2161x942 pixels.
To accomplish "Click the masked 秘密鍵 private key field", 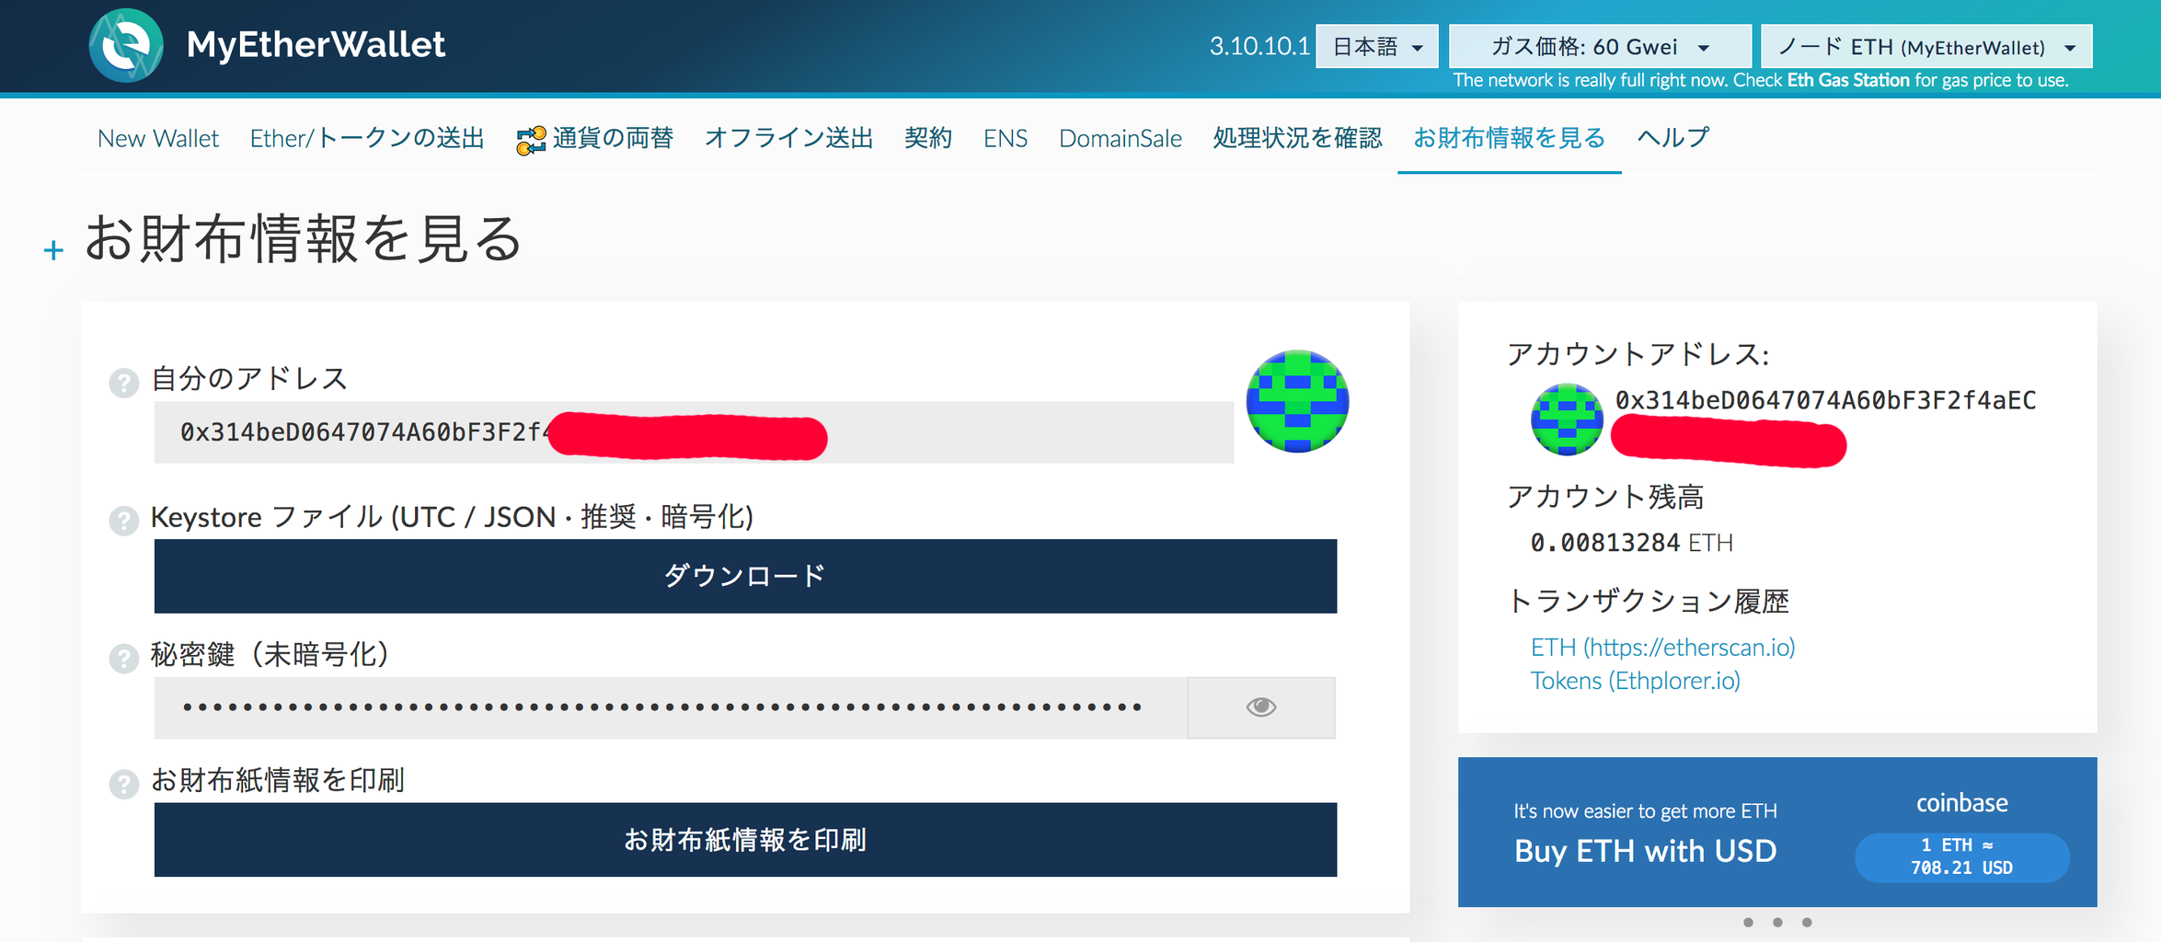I will [671, 707].
